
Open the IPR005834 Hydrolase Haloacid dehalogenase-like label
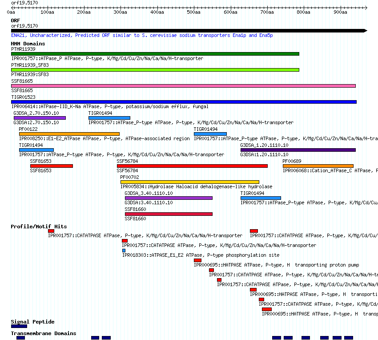196,187
